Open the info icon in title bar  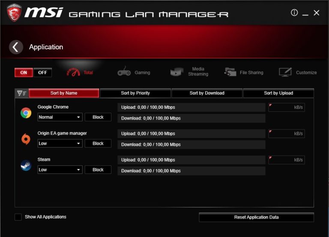point(294,12)
